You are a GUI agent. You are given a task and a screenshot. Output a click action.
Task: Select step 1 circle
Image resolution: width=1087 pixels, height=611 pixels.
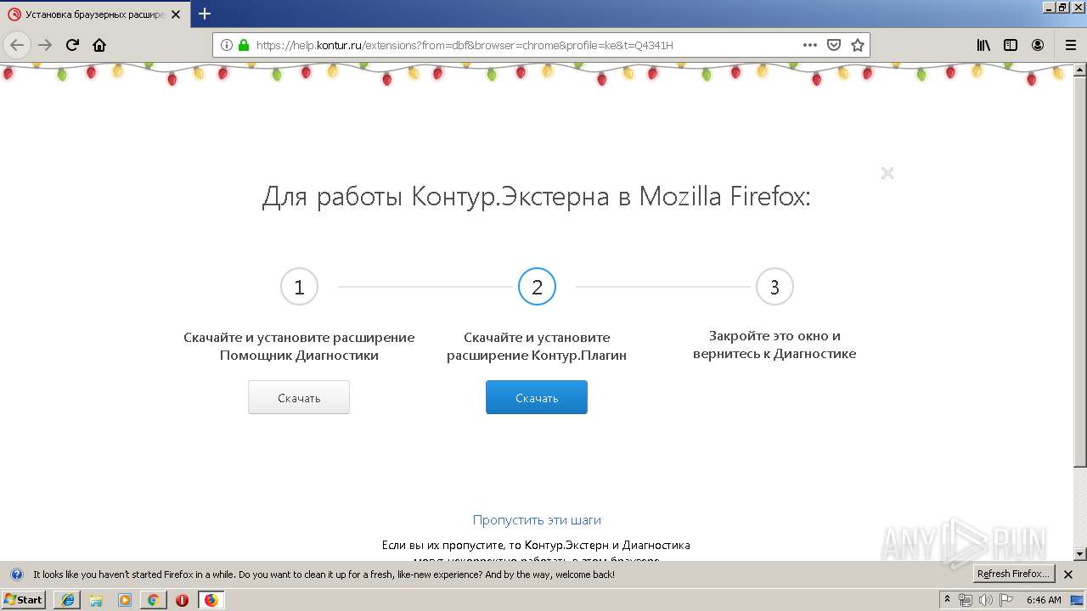(299, 287)
